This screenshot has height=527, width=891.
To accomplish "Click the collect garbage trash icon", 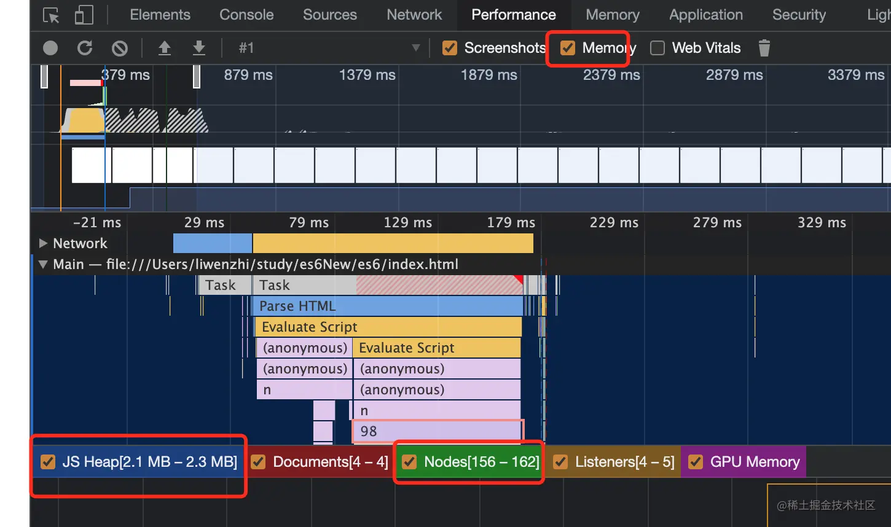I will click(x=764, y=48).
